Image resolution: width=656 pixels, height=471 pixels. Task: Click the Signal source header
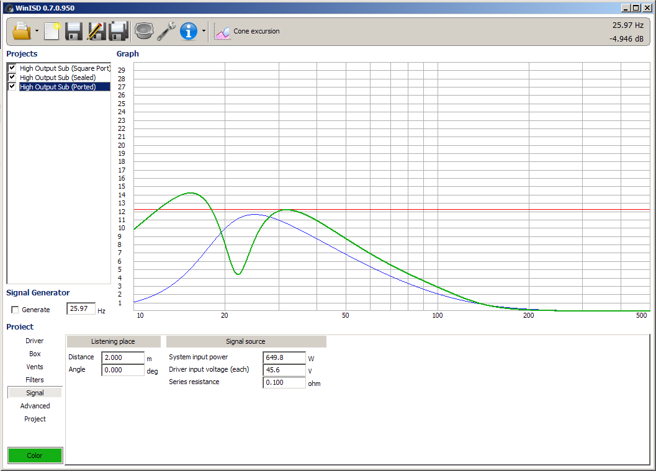pos(246,341)
